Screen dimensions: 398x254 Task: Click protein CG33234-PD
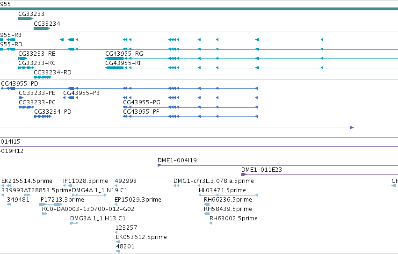[x=53, y=112]
